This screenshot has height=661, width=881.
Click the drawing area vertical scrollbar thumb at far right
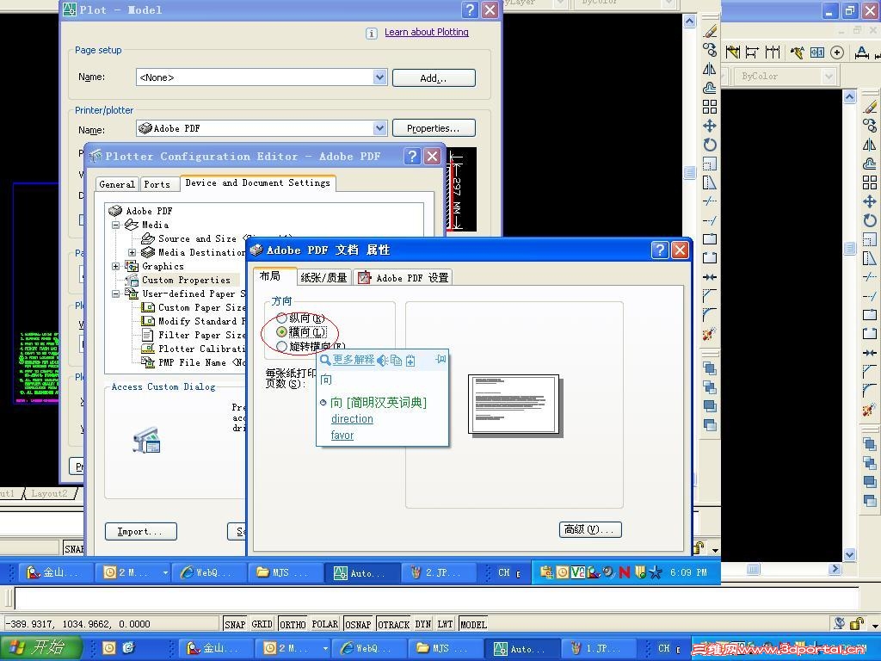click(x=850, y=248)
